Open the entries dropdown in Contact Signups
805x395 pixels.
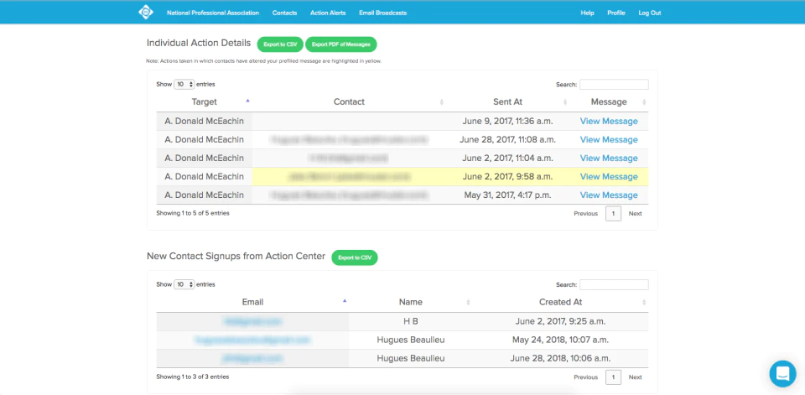pyautogui.click(x=184, y=284)
